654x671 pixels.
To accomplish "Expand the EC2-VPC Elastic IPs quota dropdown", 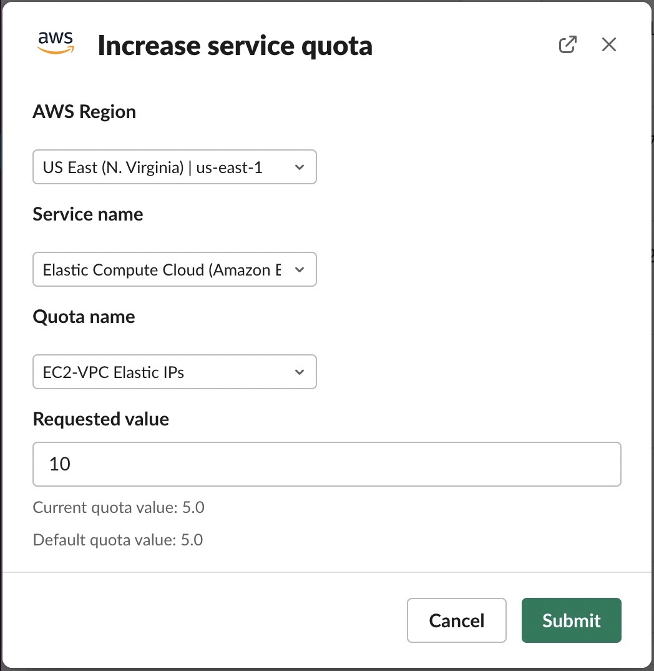I will point(174,372).
